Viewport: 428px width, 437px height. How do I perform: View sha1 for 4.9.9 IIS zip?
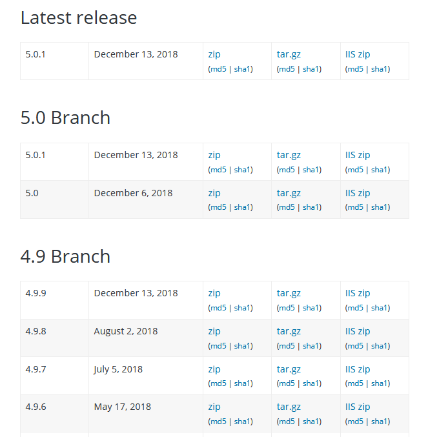[x=379, y=308]
